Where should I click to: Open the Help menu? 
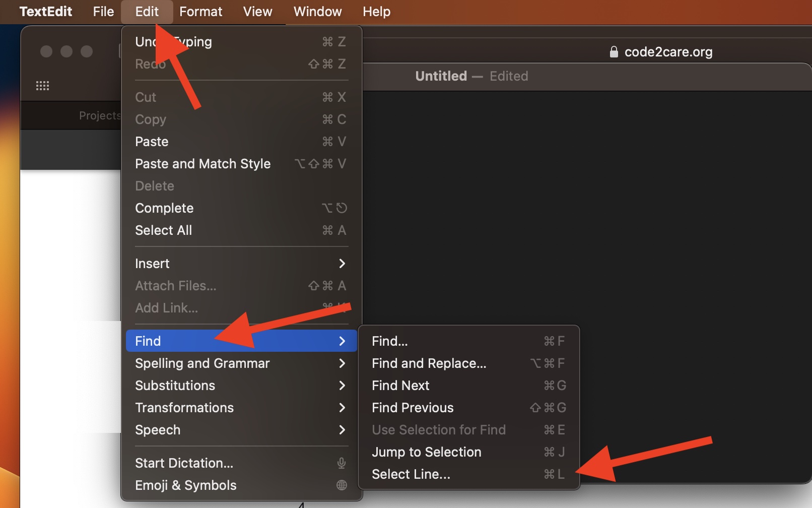[x=376, y=12]
